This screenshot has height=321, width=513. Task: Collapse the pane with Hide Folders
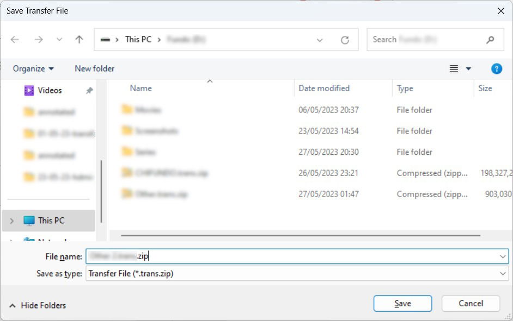(38, 306)
